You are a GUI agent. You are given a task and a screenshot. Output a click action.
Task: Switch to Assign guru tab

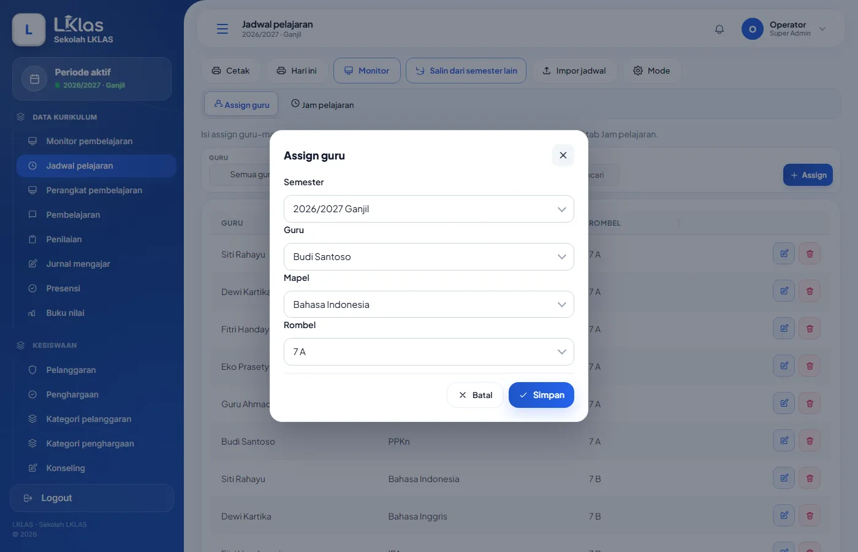click(x=241, y=104)
